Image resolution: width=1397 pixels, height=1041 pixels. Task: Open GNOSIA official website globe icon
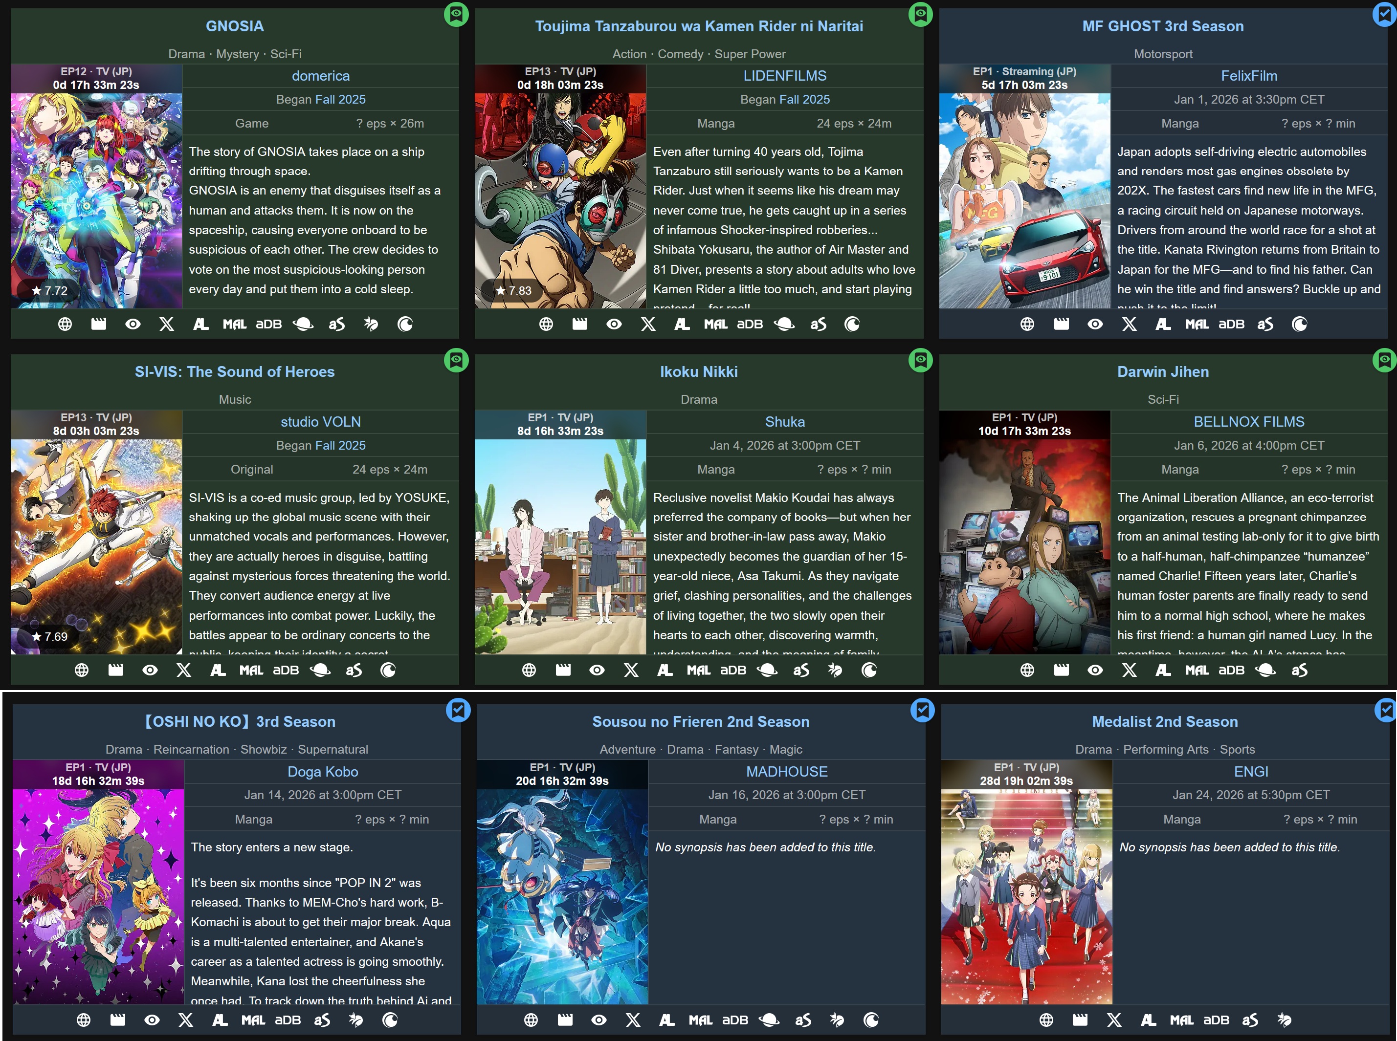65,324
